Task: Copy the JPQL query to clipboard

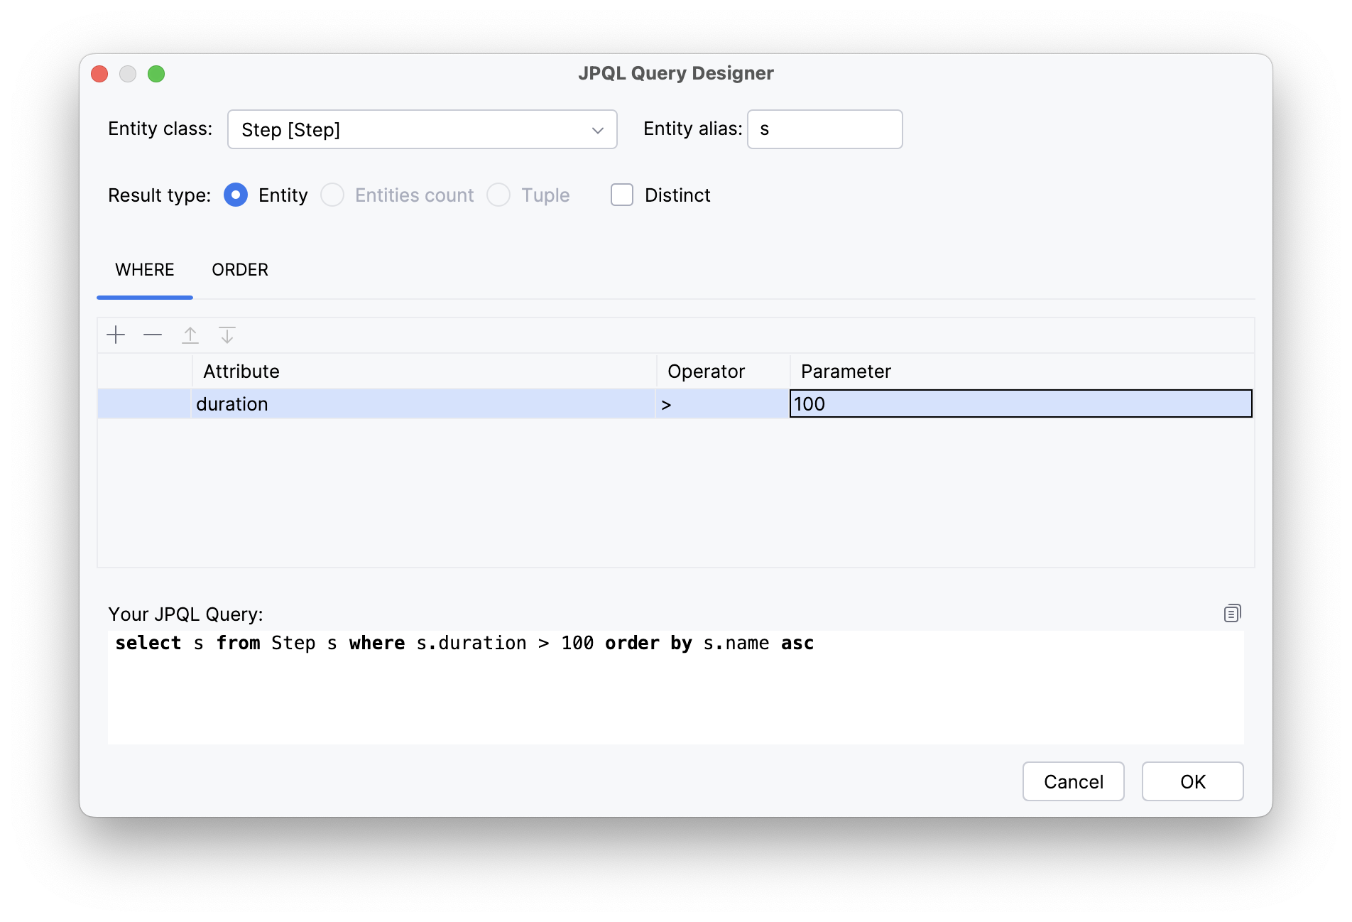Action: pos(1232,613)
